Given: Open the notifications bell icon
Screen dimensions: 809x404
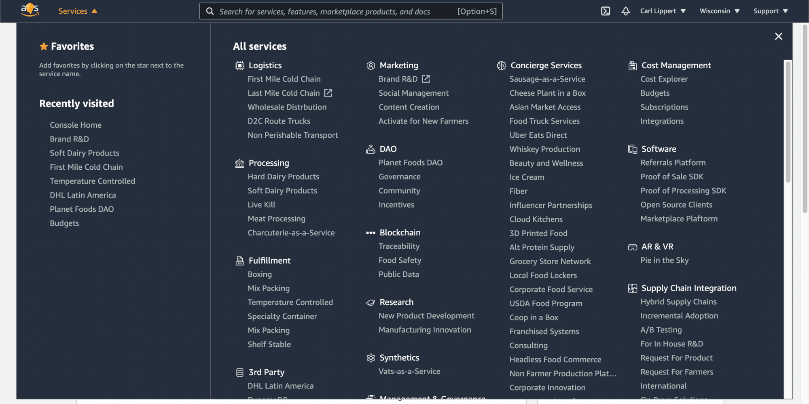Looking at the screenshot, I should [625, 11].
